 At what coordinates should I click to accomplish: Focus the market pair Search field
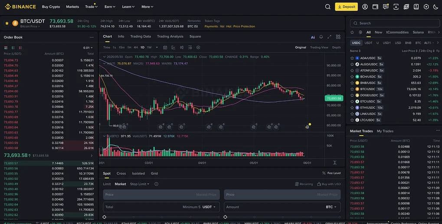[395, 23]
